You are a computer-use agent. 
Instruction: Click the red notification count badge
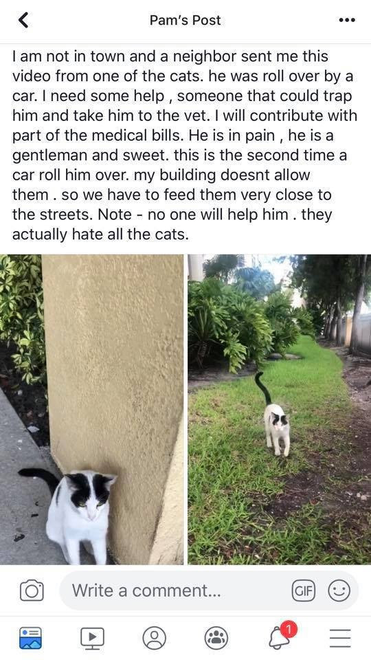pos(289,630)
